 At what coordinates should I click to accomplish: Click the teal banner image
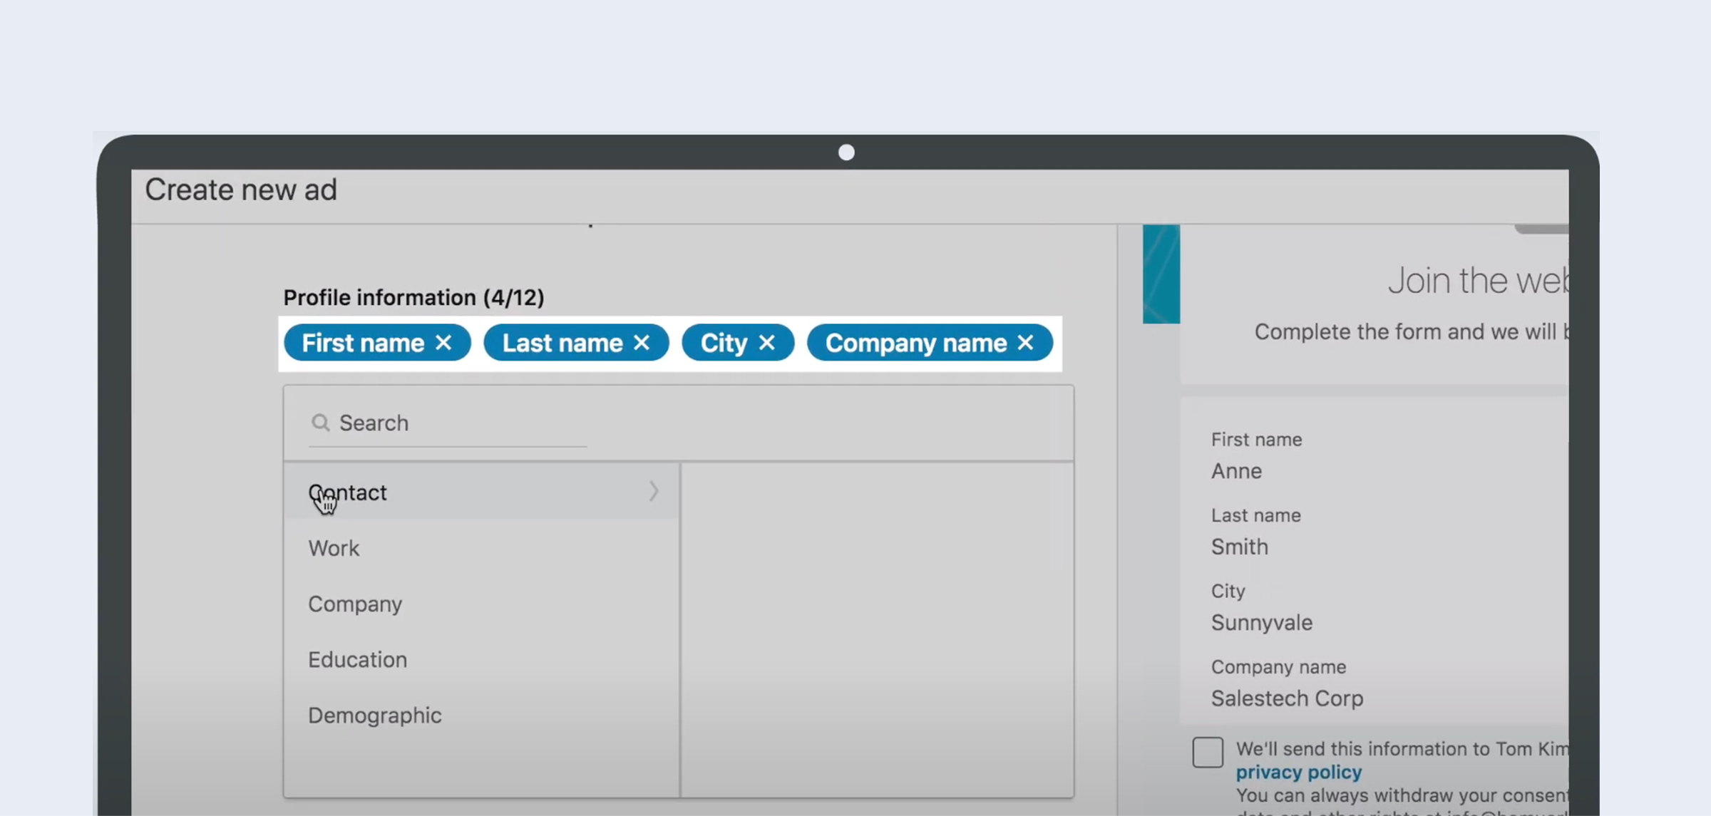[1161, 274]
